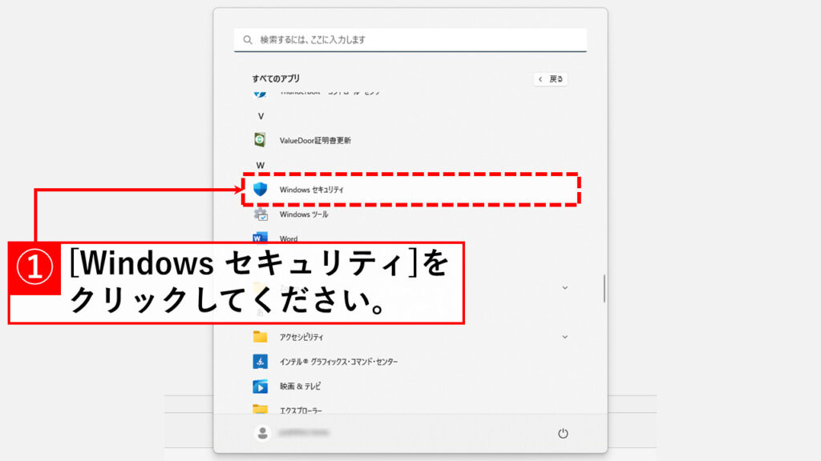Image resolution: width=821 pixels, height=461 pixels.
Task: Jump via the letter V section header
Action: 261,116
